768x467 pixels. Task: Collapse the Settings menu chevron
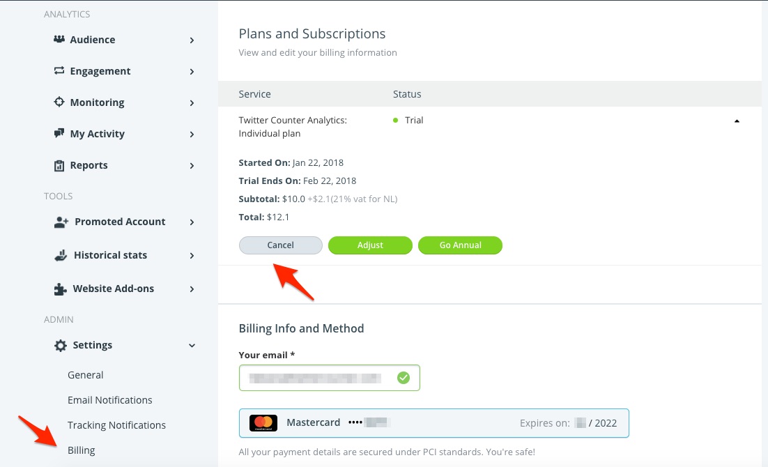[192, 346]
